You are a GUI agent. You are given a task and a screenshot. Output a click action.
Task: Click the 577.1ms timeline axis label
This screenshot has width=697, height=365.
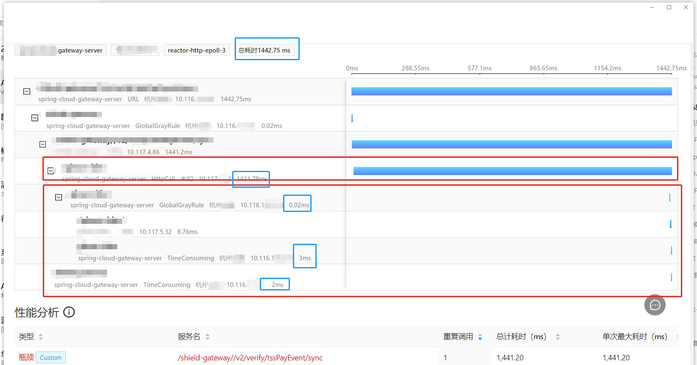pyautogui.click(x=480, y=68)
